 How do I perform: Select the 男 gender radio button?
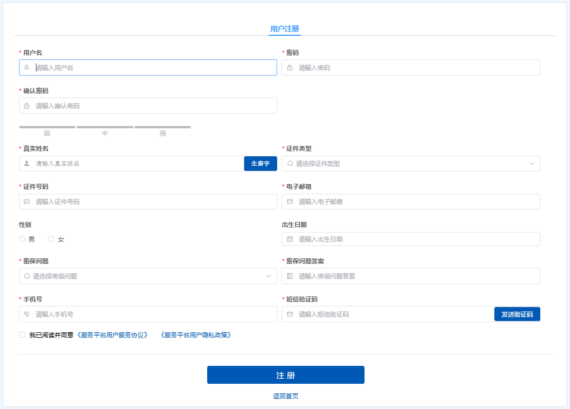point(22,239)
